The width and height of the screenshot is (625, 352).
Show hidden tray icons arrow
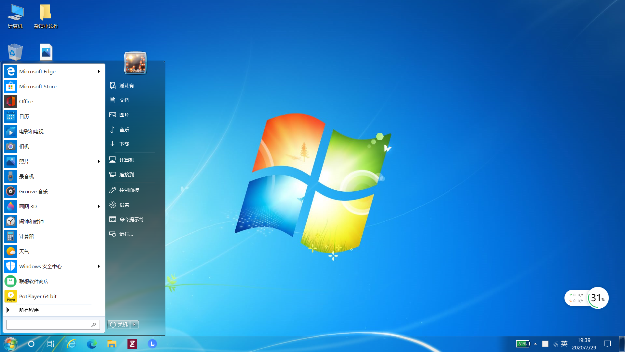(535, 344)
